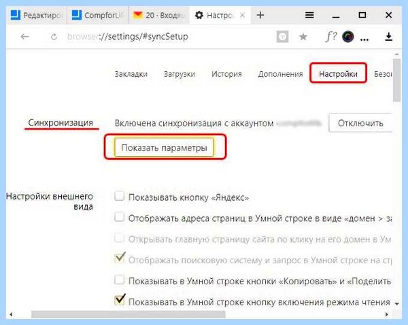Click the Синхронизация heading
The width and height of the screenshot is (408, 325).
[x=61, y=123]
